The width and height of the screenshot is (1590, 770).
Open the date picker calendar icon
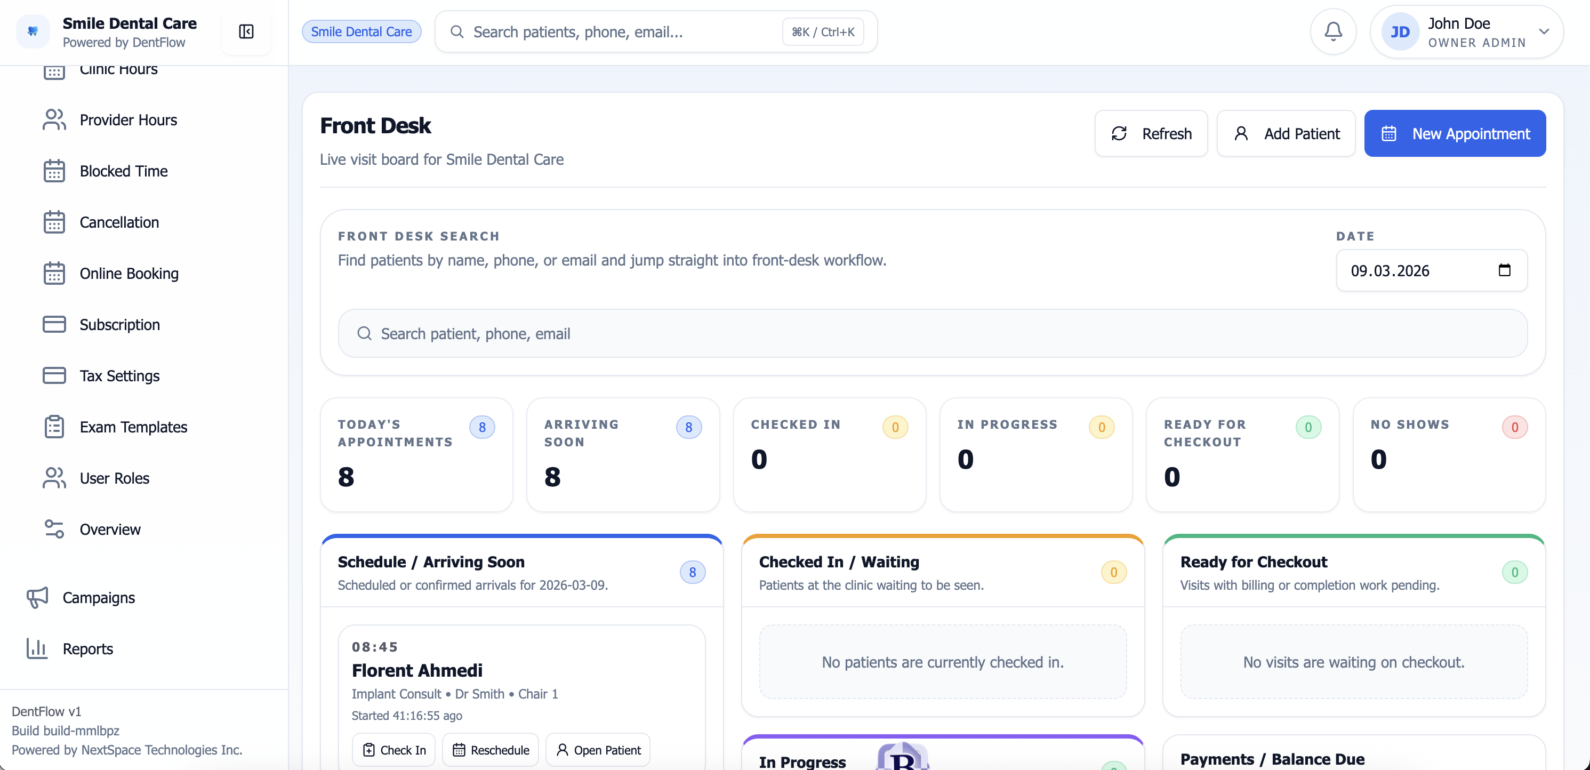coord(1505,270)
